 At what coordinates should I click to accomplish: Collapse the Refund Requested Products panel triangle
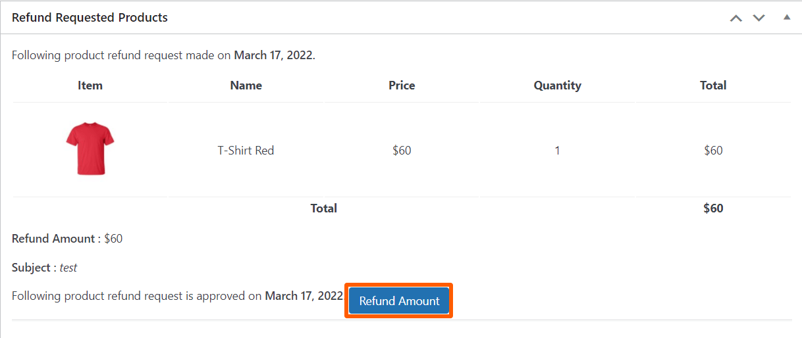click(x=786, y=17)
